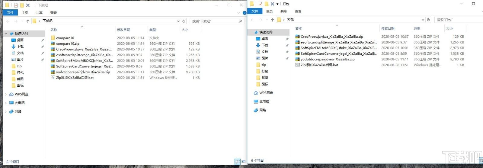Screen dimensions: 483x168
Task: Open recent locations dropdown in 打包 window
Action: pyautogui.click(x=266, y=20)
